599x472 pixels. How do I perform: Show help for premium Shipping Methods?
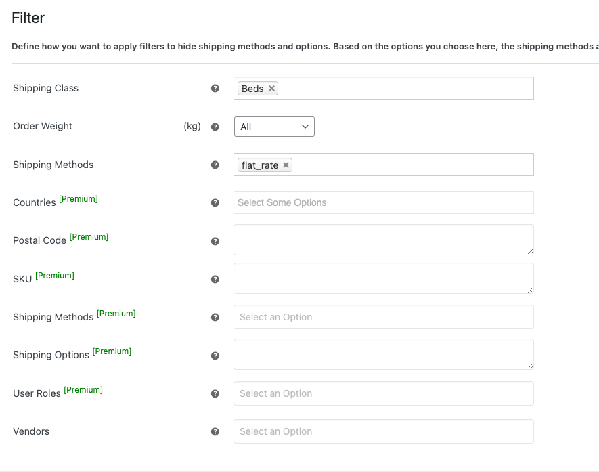(215, 317)
